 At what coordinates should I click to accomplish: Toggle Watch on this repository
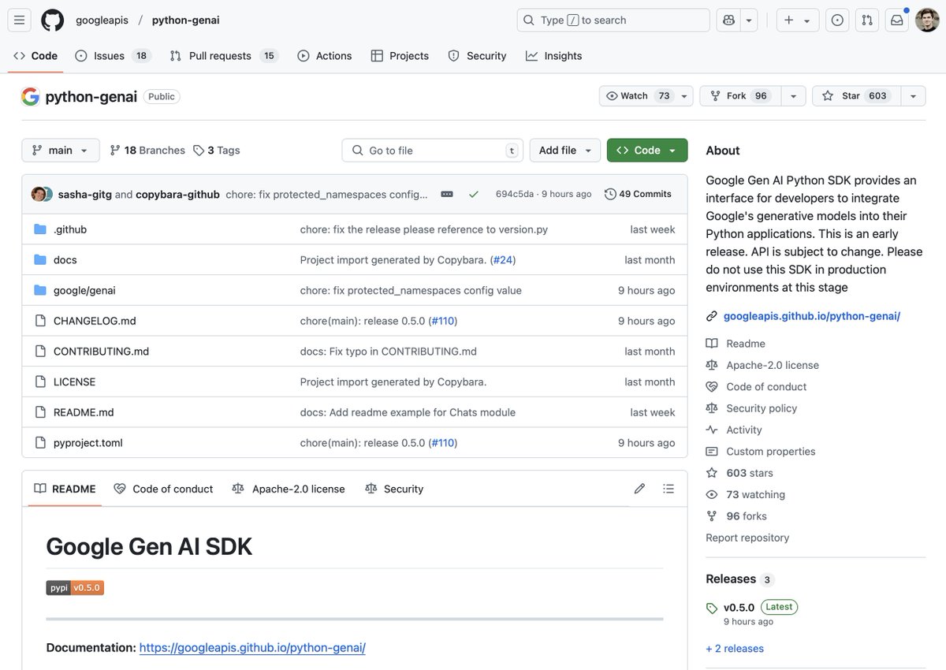click(x=637, y=96)
